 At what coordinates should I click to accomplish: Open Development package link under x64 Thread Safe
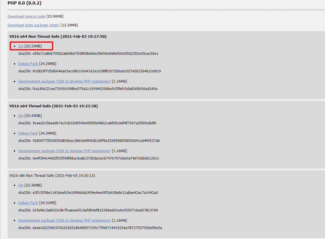(x=64, y=151)
